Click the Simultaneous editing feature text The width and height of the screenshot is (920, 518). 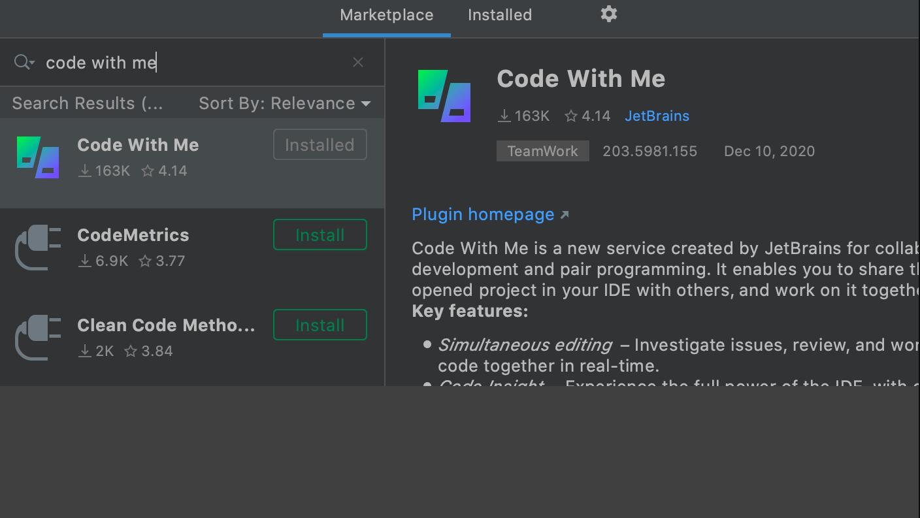525,345
